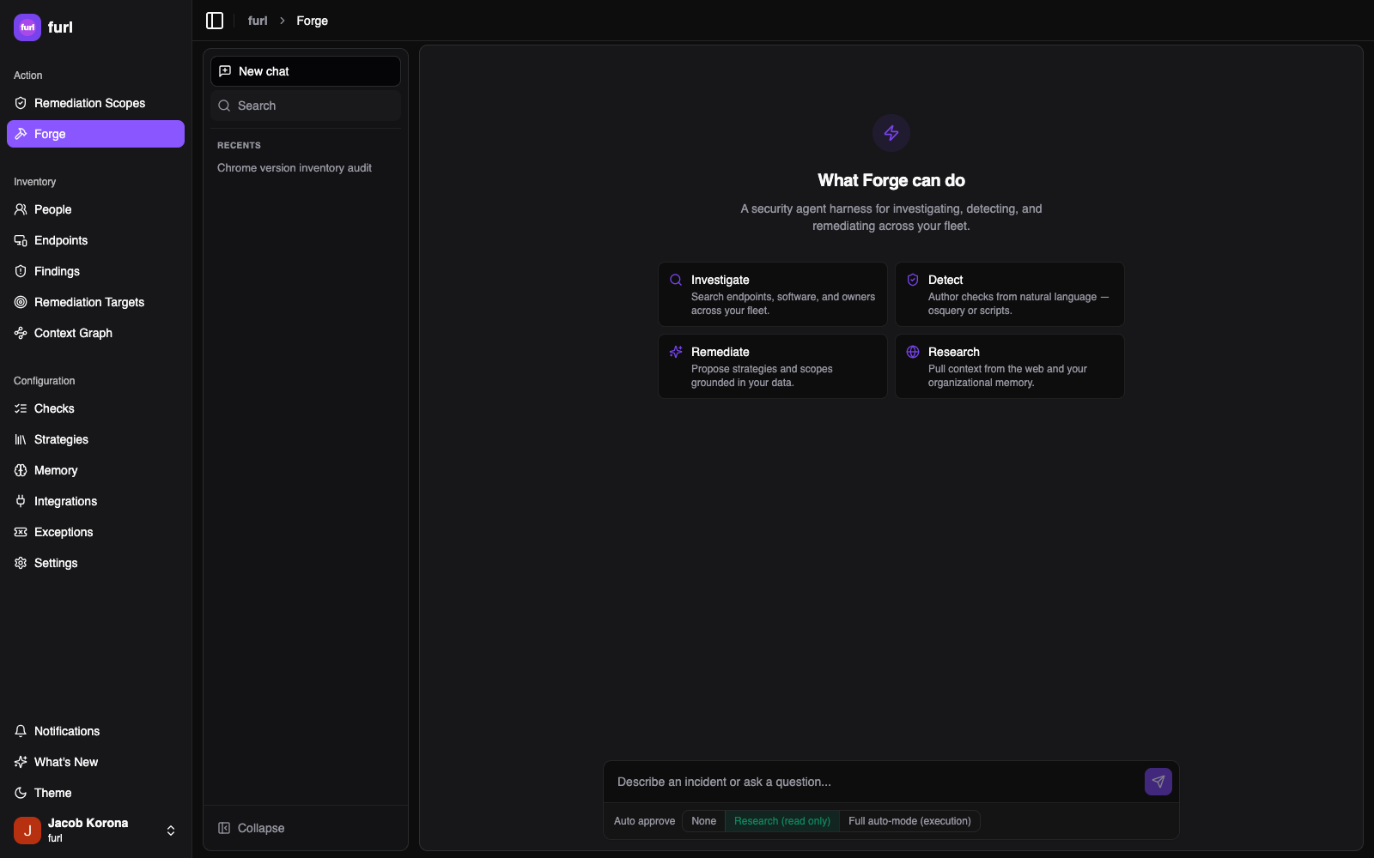This screenshot has width=1374, height=858.
Task: Click the People icon in Inventory
Action: point(21,209)
